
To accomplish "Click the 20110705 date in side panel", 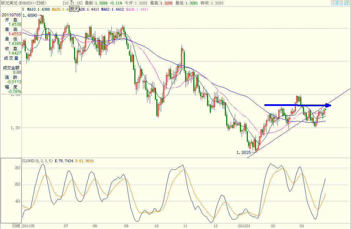I will [x=11, y=15].
